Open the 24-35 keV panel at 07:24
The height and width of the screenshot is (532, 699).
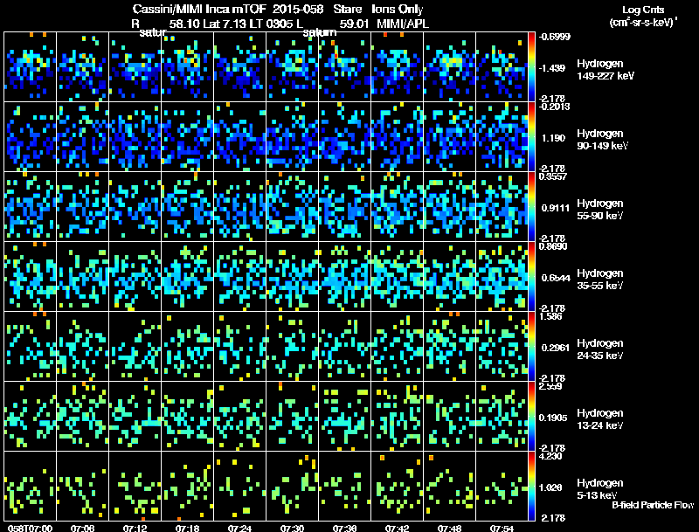239,346
